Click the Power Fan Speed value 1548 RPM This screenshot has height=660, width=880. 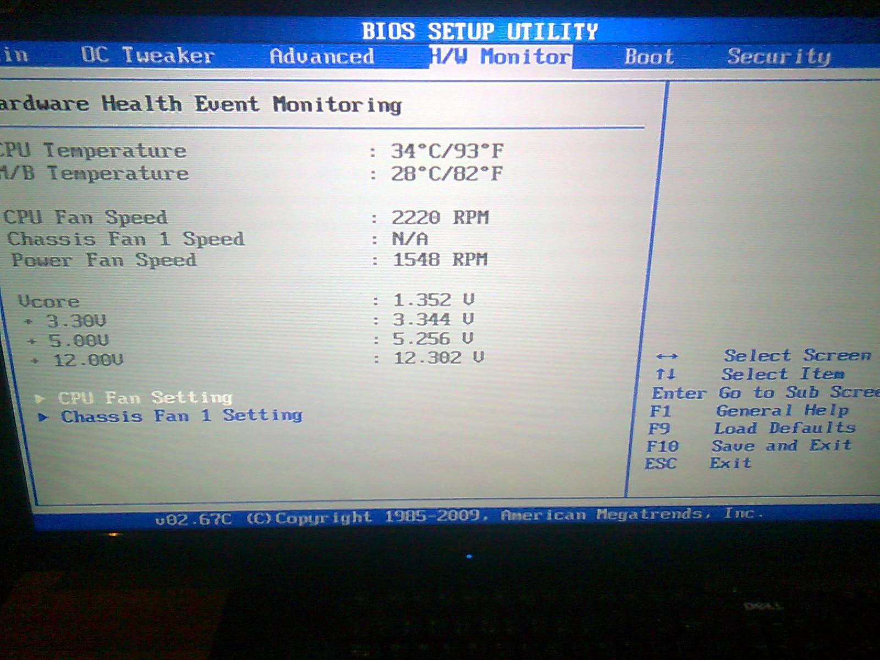pos(440,260)
